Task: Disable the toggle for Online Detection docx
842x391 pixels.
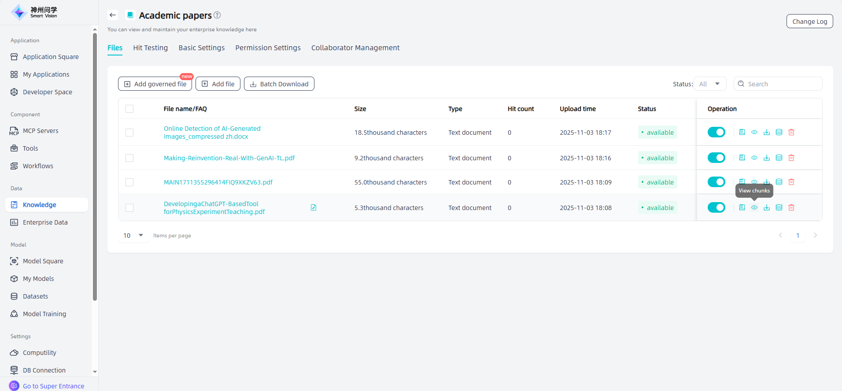Action: click(x=716, y=132)
